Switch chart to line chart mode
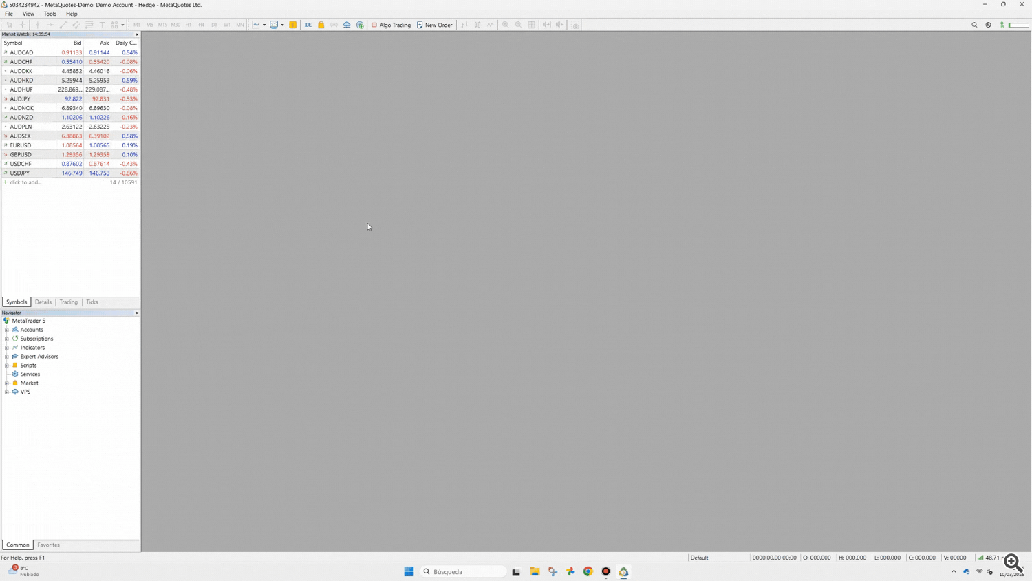 [491, 25]
